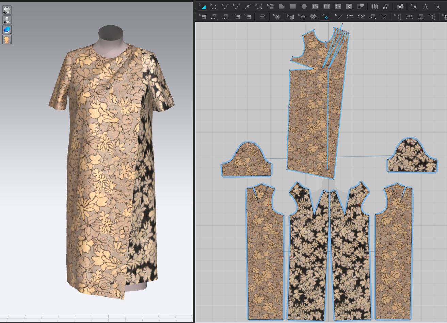Select the Transform Pattern tool
The image size is (447, 323).
pyautogui.click(x=203, y=6)
